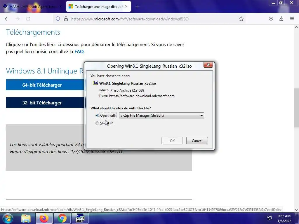Click the scrollbar up arrow
Viewport: 299px width, 224px height.
pos(296,27)
